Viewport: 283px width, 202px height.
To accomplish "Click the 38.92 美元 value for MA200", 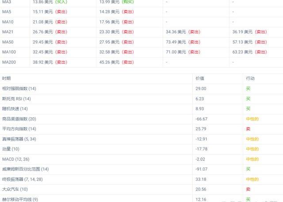I will point(42,62).
